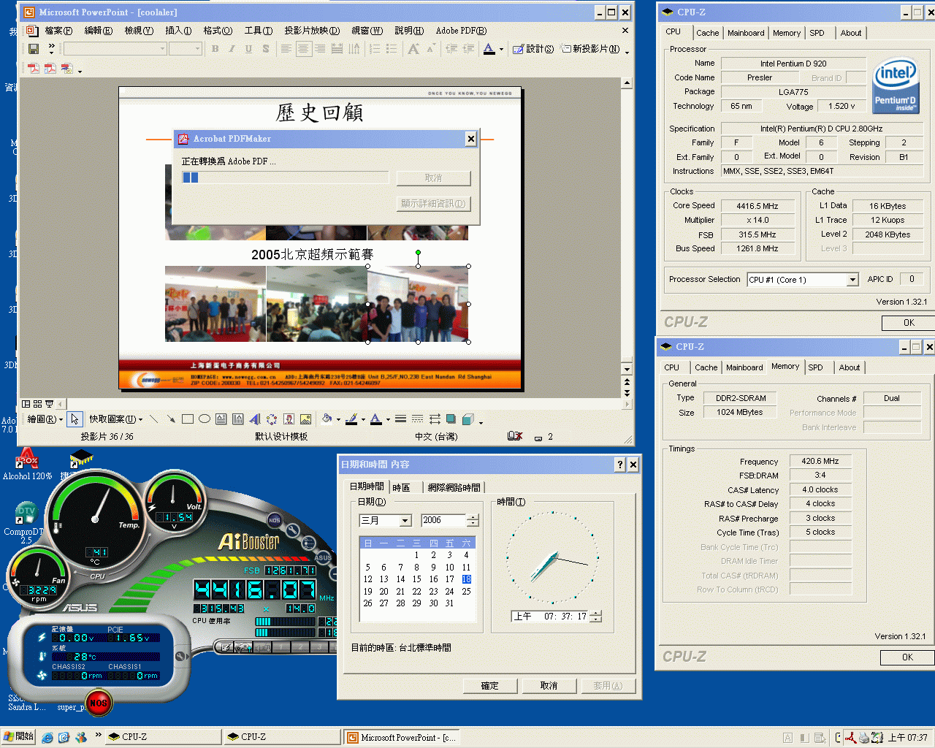Open the 快取圖案 AutoShapes dropdown
This screenshot has width=935, height=748.
[x=116, y=419]
